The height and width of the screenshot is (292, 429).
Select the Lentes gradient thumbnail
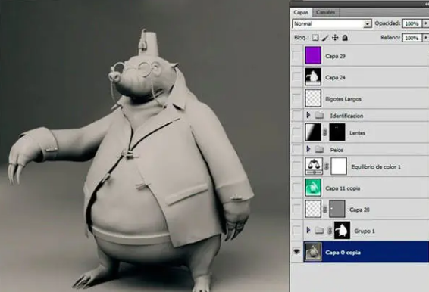pyautogui.click(x=313, y=132)
